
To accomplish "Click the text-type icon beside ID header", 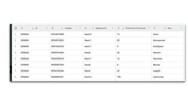I will (33, 28).
